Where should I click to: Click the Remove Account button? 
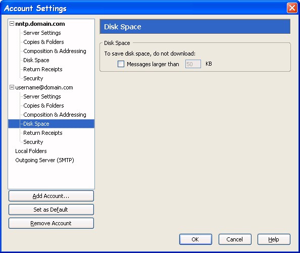51,223
